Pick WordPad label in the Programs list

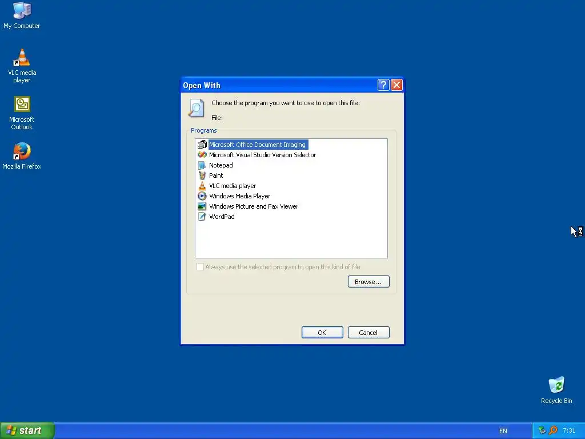click(222, 217)
